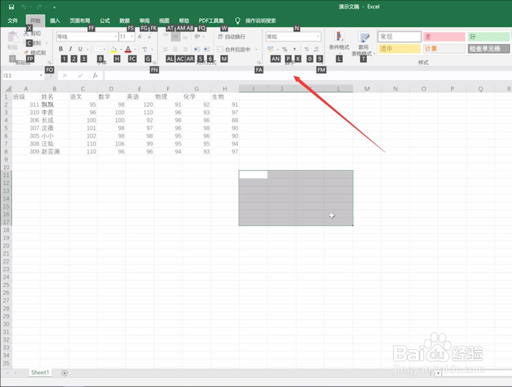Switch to the 公式 (Formulas) tab
The width and height of the screenshot is (512, 387).
(x=105, y=21)
